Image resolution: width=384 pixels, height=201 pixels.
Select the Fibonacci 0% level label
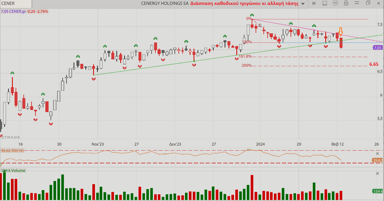pyautogui.click(x=249, y=18)
